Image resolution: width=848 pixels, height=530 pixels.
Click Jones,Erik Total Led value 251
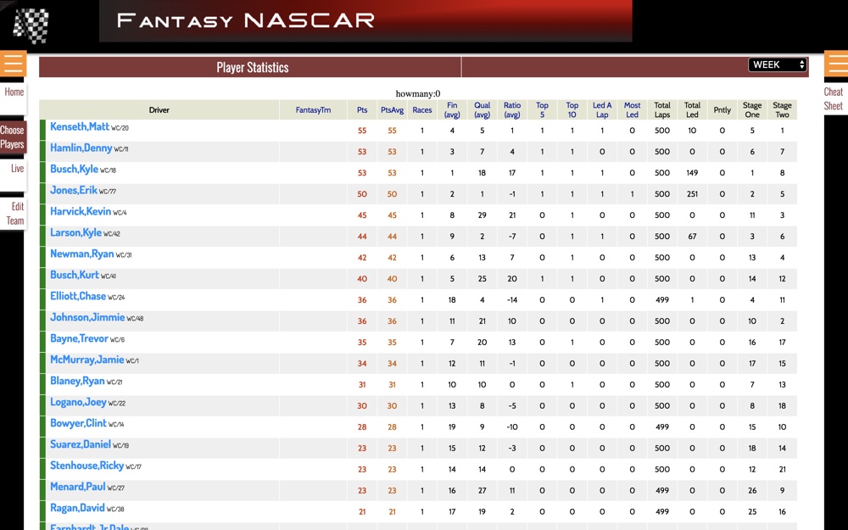point(692,194)
